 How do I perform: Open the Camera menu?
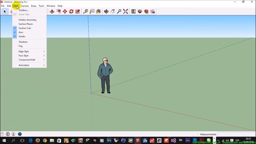coord(25,6)
